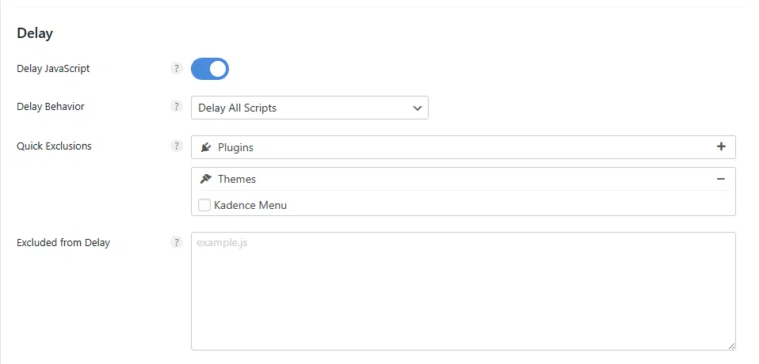Open the Delay All Scripts dropdown
The width and height of the screenshot is (759, 364).
click(301, 108)
